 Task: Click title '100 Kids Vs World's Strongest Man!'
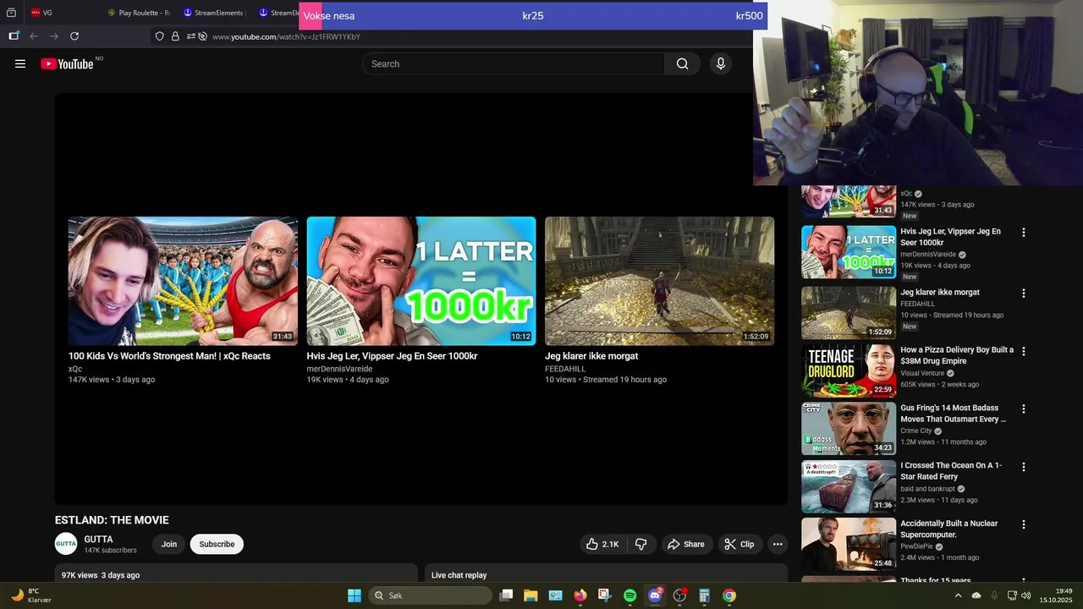click(x=169, y=356)
